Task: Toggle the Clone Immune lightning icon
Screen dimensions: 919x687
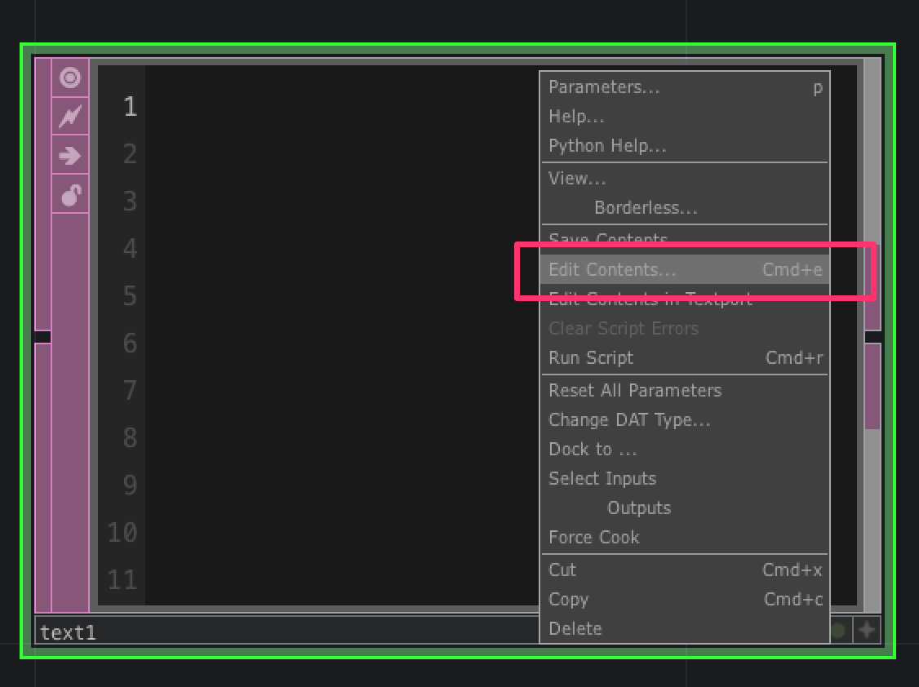Action: [70, 116]
